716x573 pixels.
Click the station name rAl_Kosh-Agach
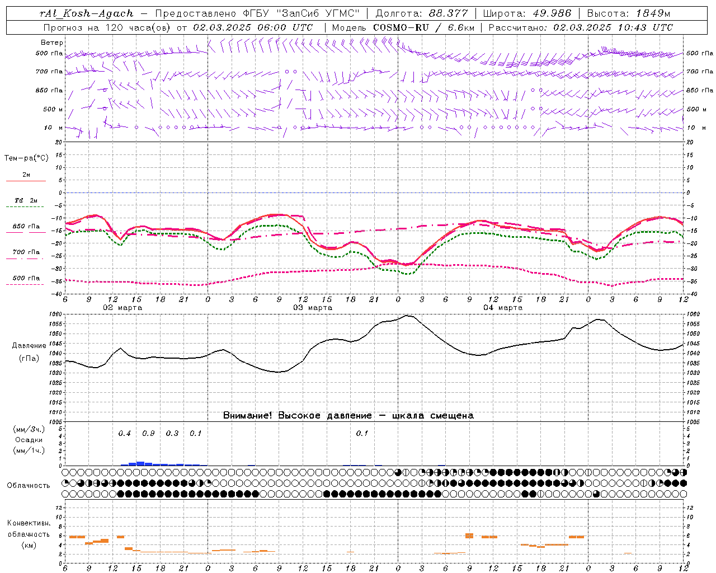point(87,13)
